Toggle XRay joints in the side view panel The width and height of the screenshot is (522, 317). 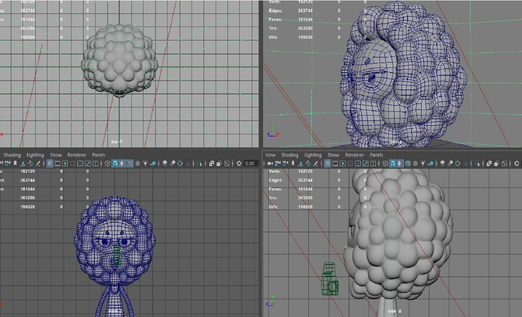click(x=504, y=164)
